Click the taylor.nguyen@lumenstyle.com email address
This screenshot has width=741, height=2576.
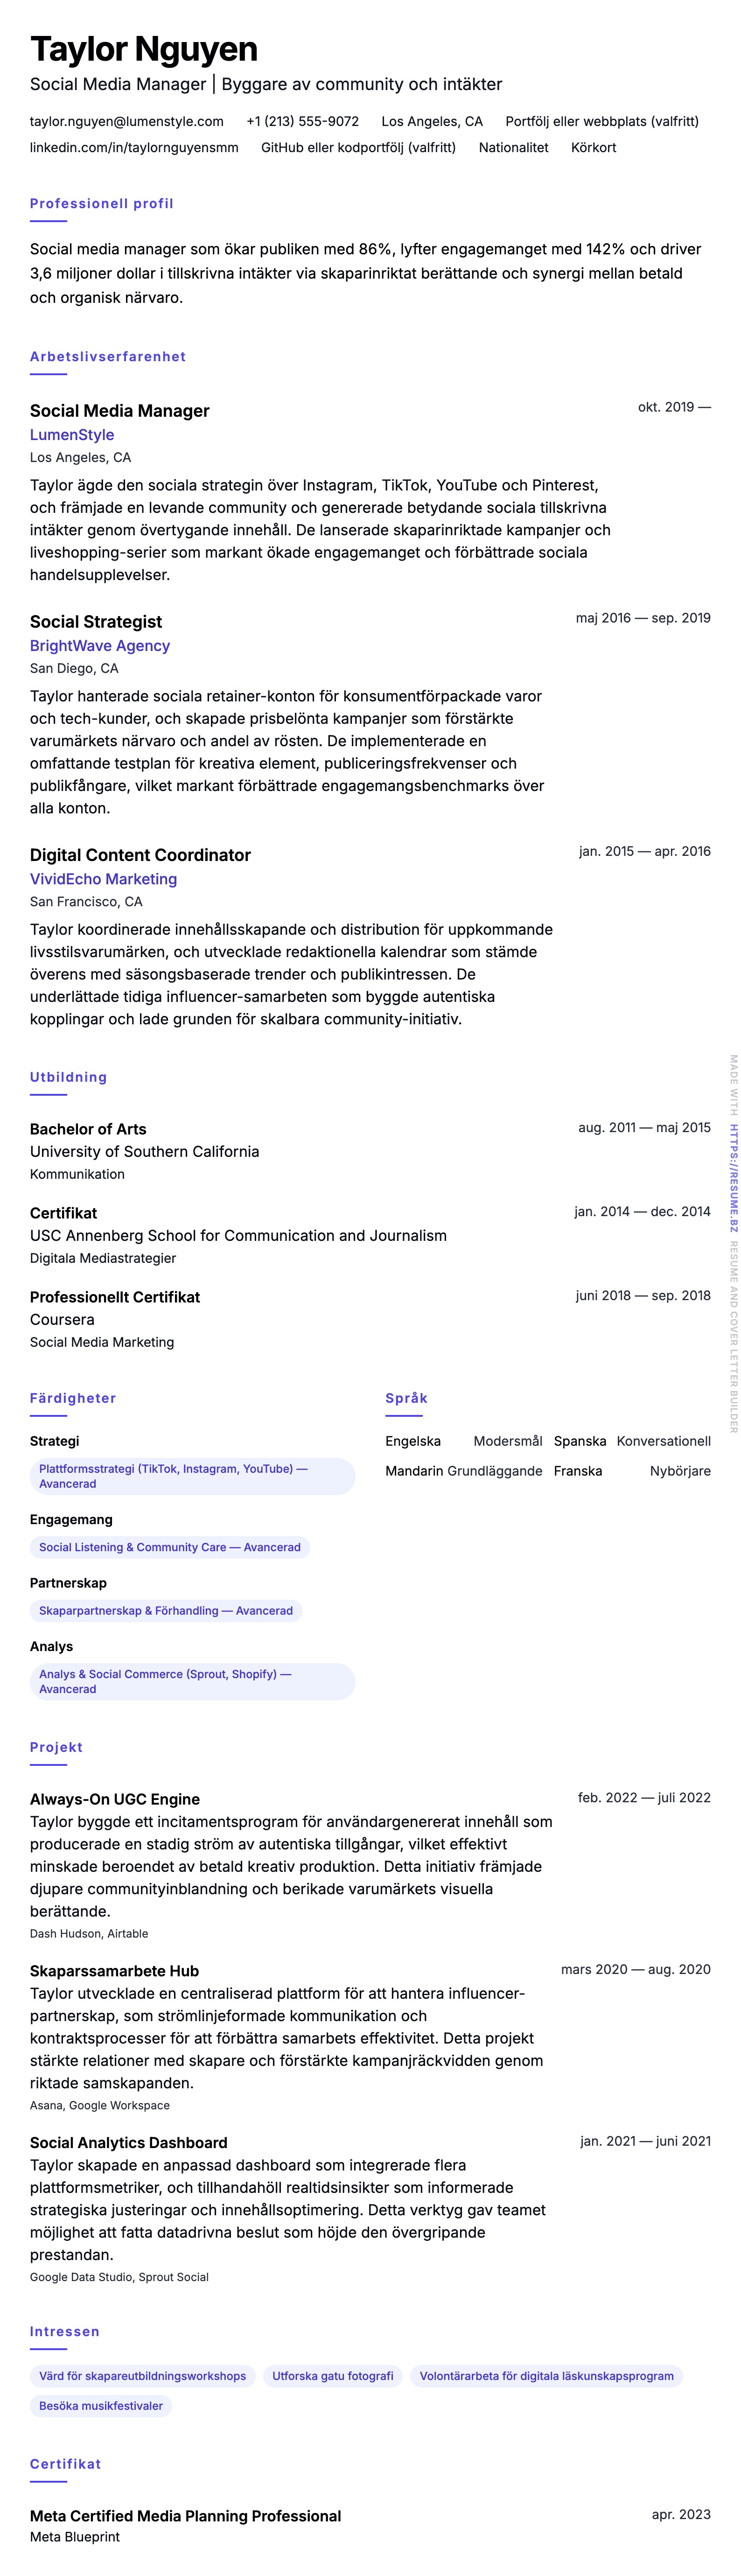(x=127, y=121)
